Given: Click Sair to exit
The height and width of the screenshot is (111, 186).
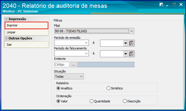Looking at the screenshot, I should pyautogui.click(x=27, y=45).
